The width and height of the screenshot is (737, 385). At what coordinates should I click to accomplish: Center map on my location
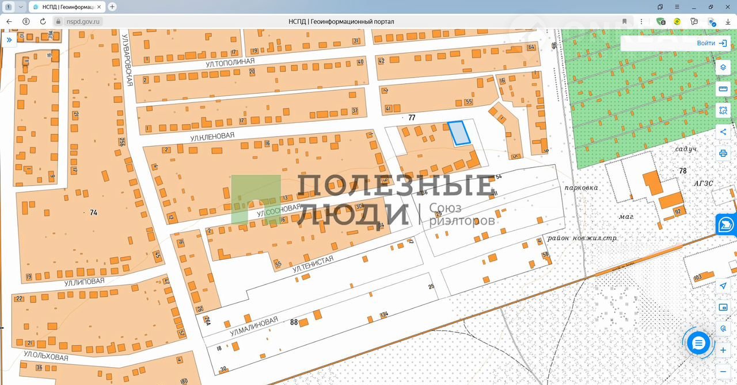[x=723, y=286]
